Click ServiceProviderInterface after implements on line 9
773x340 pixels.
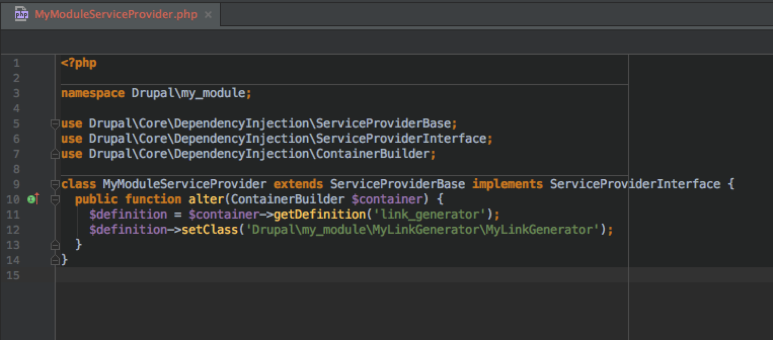click(x=635, y=184)
